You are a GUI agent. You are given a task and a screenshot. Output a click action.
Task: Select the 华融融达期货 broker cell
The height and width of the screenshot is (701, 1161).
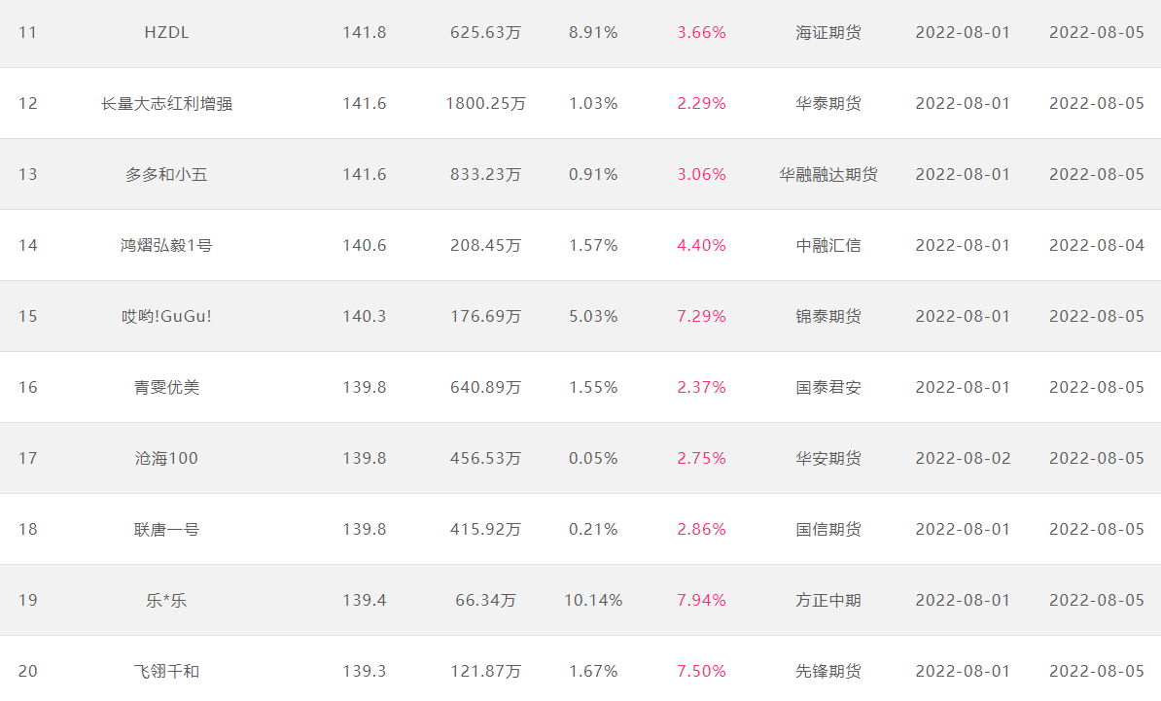pyautogui.click(x=828, y=175)
